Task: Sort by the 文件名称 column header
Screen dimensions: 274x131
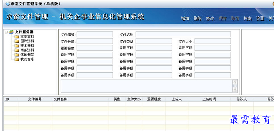Action: click(80, 99)
